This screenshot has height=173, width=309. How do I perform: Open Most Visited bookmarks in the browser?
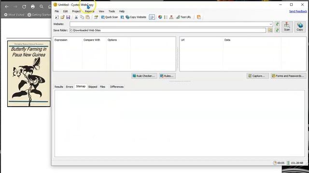pyautogui.click(x=14, y=15)
